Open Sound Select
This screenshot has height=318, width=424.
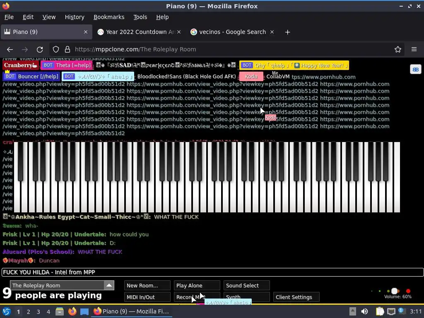point(247,286)
